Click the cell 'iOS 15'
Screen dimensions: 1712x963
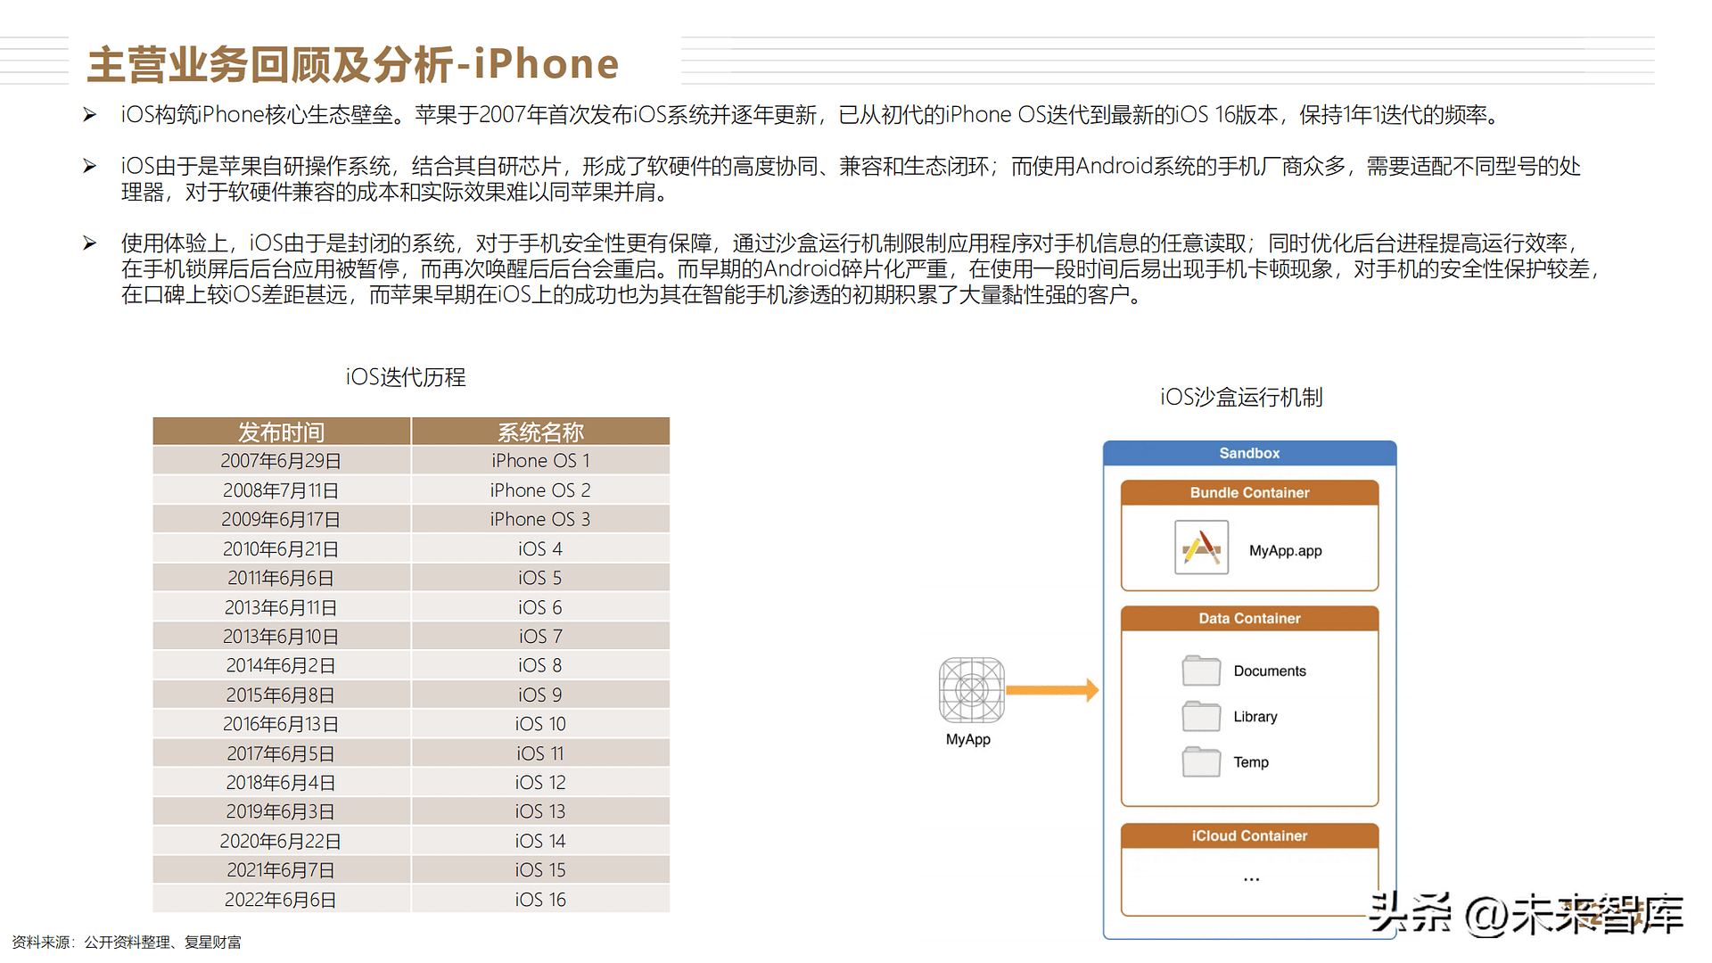click(x=540, y=870)
